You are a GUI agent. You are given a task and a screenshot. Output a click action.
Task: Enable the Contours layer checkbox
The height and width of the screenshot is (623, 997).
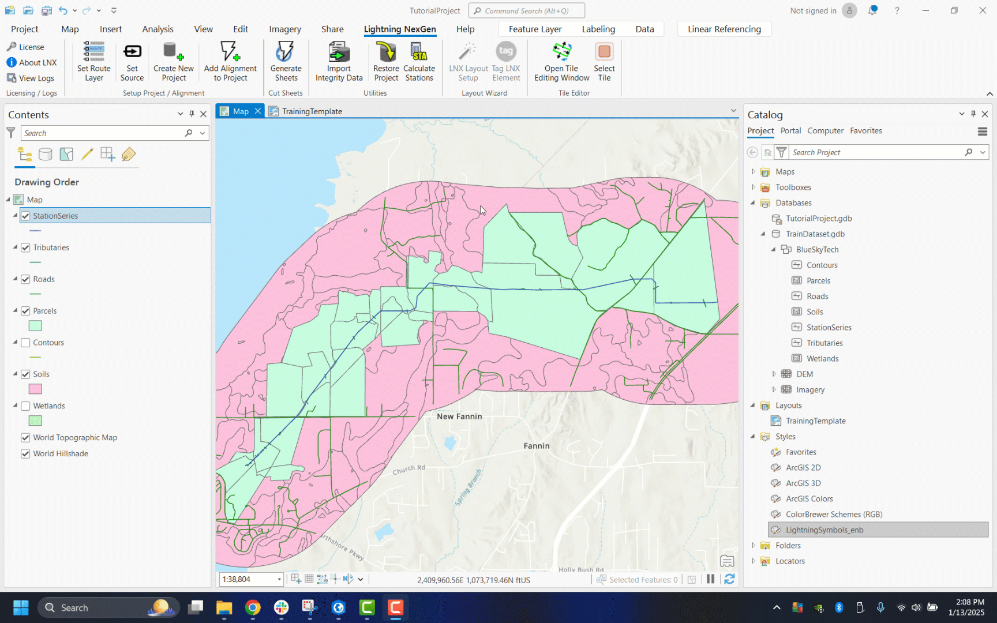[25, 343]
